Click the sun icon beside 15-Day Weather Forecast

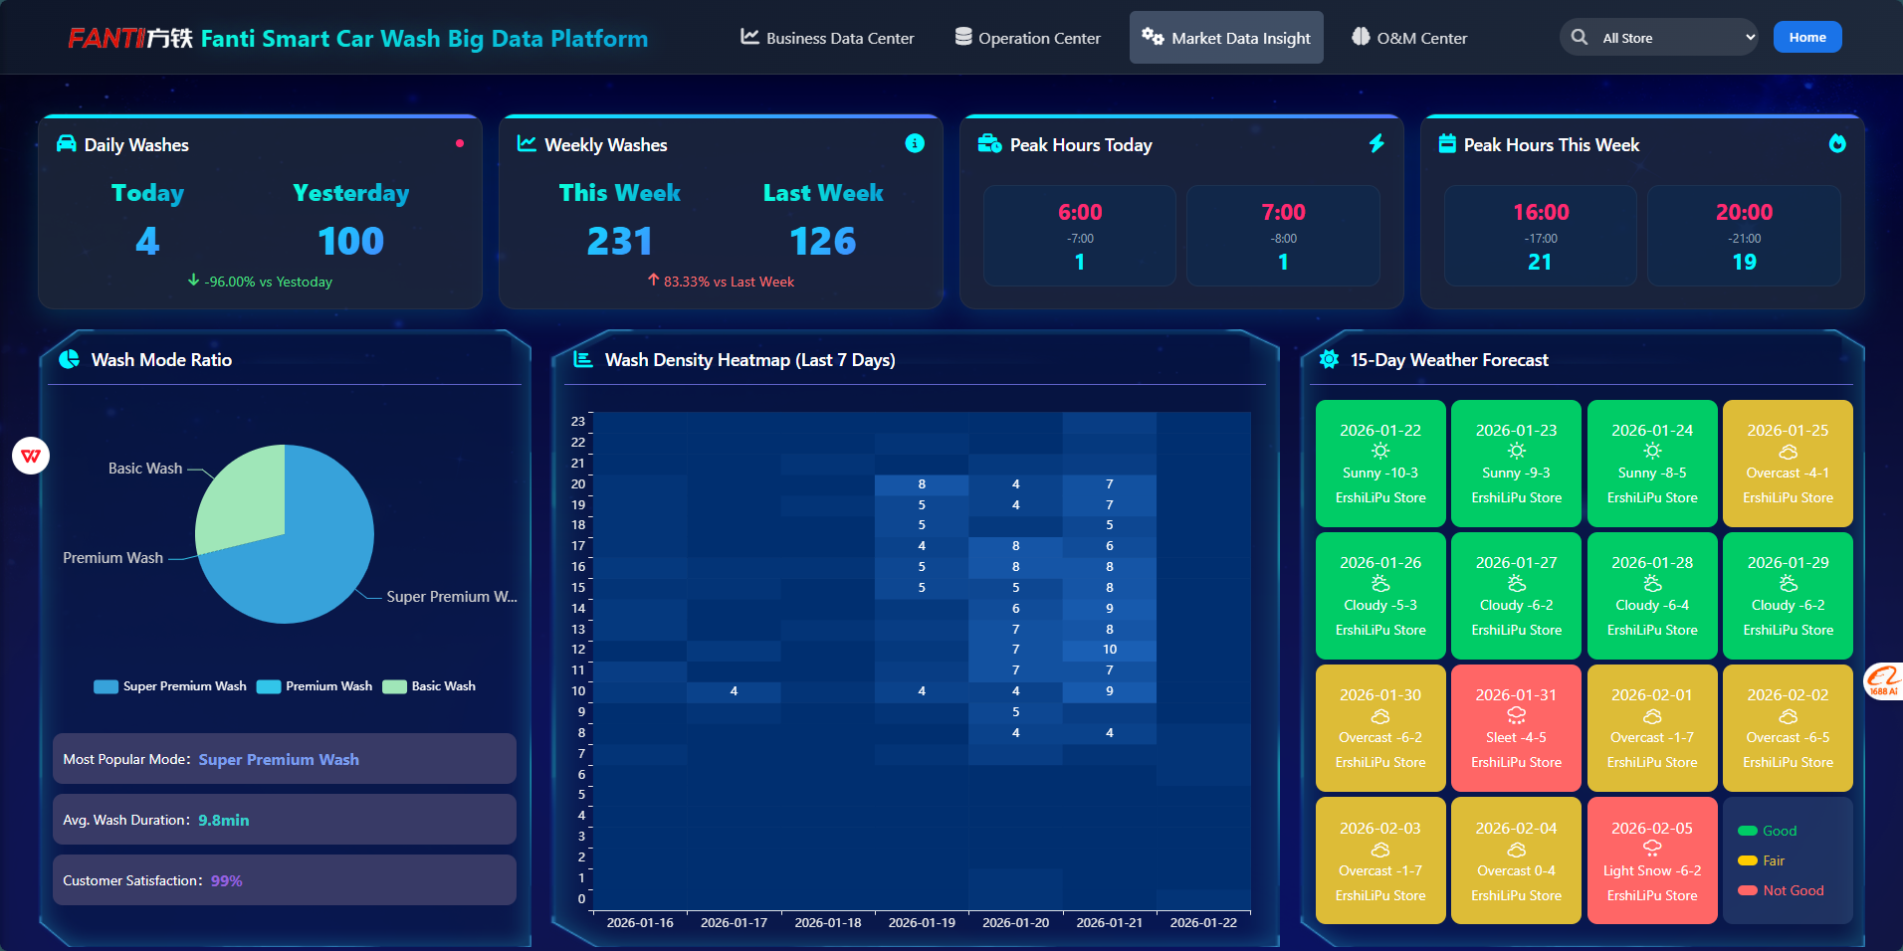pyautogui.click(x=1329, y=359)
